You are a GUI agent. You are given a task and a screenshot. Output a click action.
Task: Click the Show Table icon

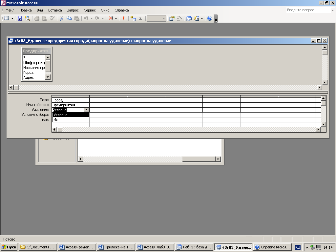[x=133, y=18]
